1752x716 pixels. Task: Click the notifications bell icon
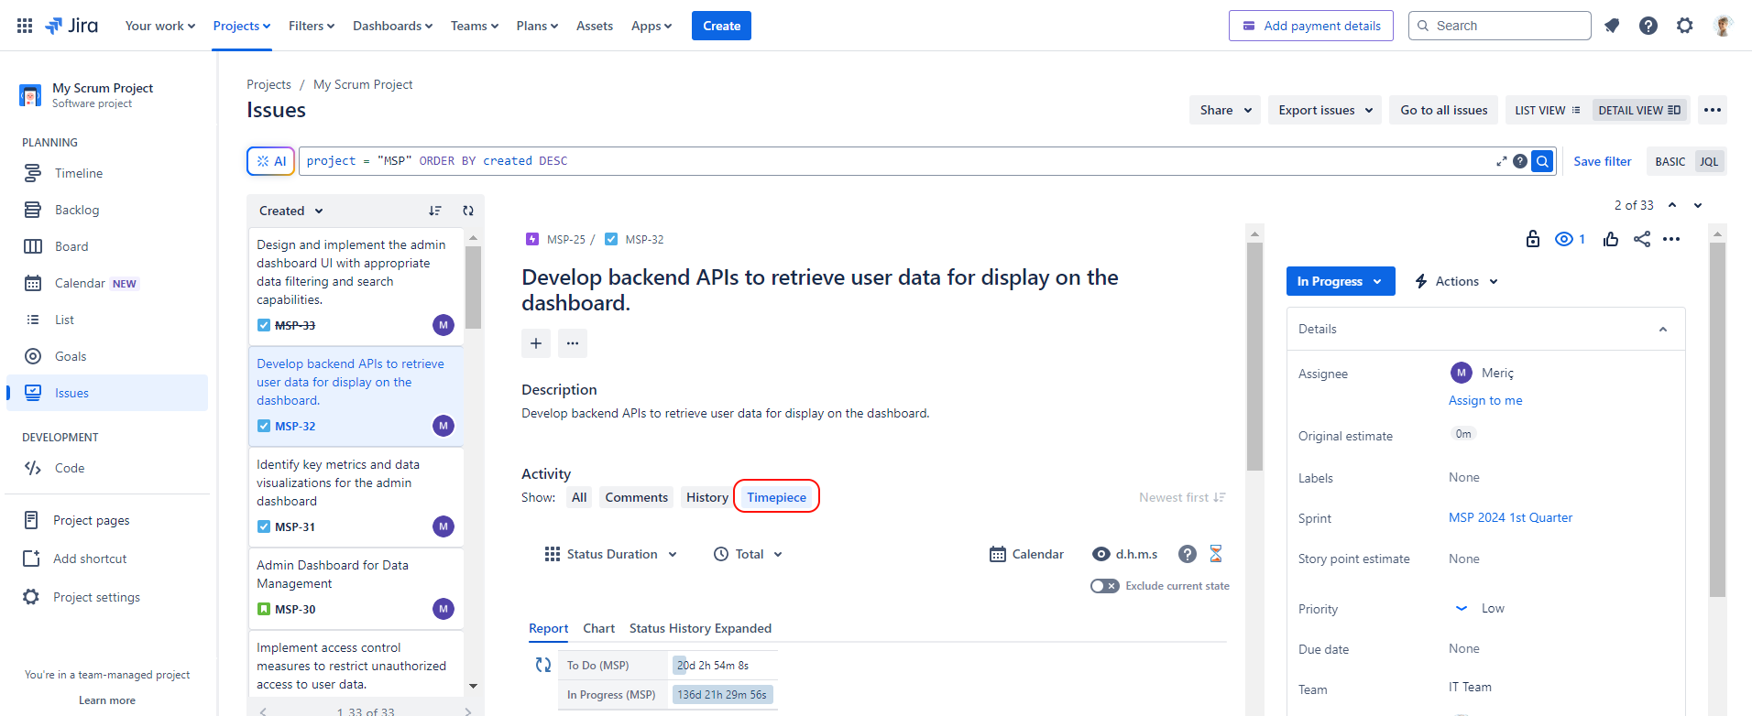click(x=1612, y=26)
